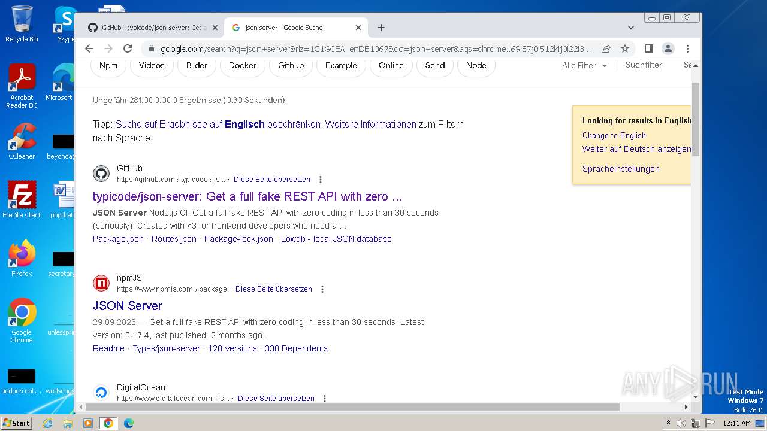The image size is (767, 431).
Task: Choose Change to English in language box
Action: point(614,136)
